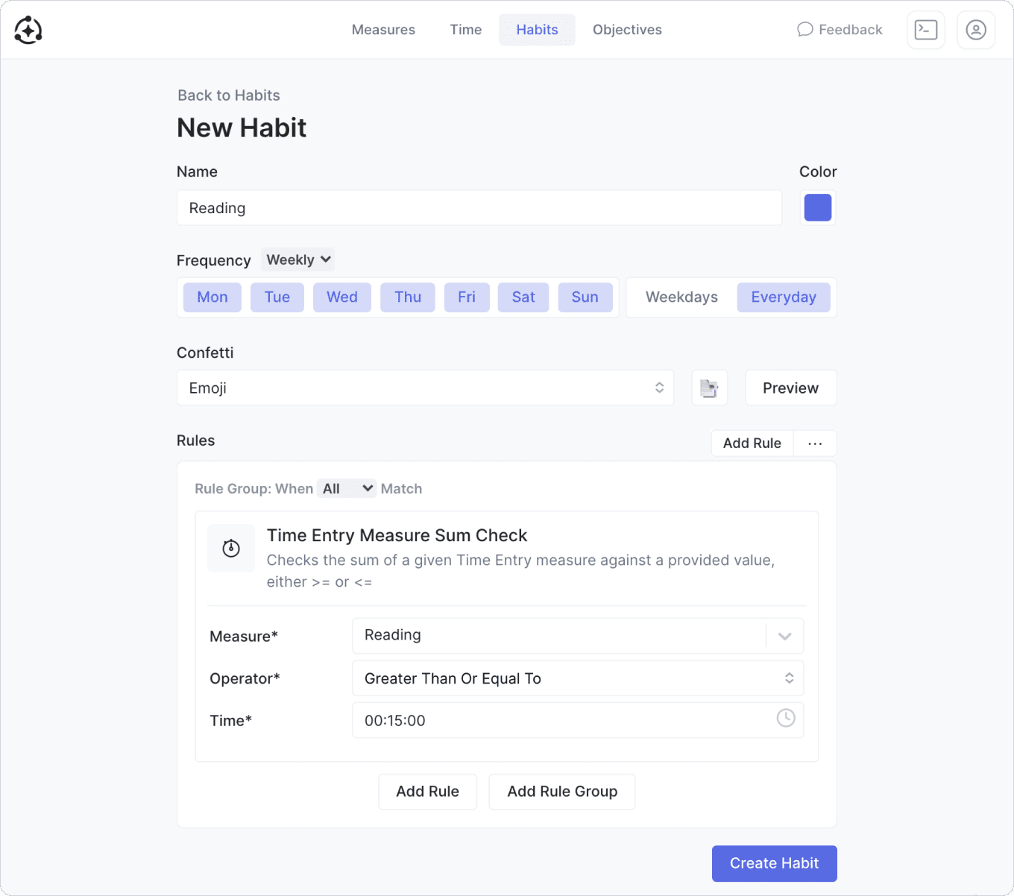Open the clock time picker icon
Viewport: 1014px width, 896px height.
click(786, 719)
